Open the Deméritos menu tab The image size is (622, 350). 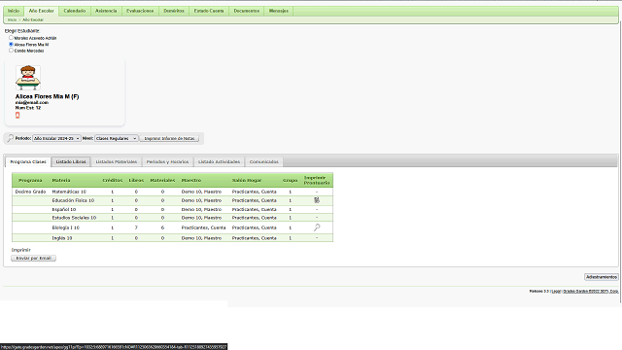[174, 11]
